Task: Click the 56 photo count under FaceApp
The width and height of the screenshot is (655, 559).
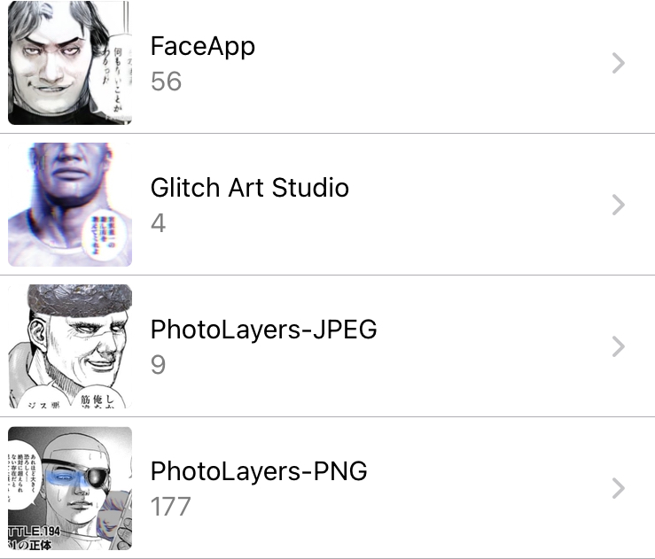Action: 166,82
